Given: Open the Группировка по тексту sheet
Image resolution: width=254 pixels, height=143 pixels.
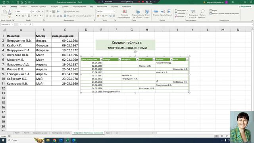Looking at the screenshot, I should click(x=61, y=133).
